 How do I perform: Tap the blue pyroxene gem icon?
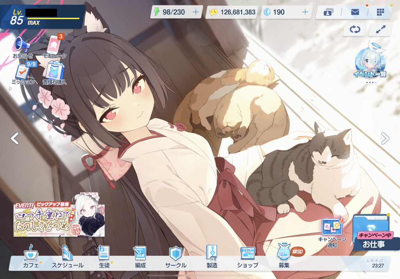tap(267, 12)
